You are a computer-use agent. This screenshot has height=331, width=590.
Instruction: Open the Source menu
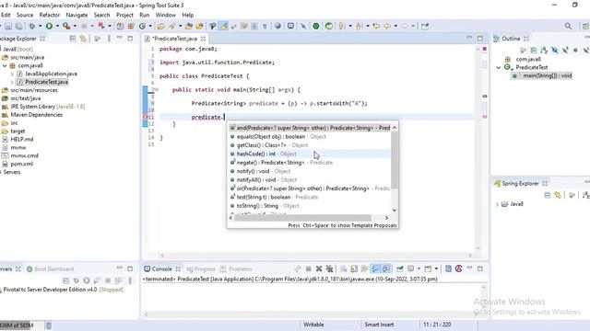coord(25,15)
